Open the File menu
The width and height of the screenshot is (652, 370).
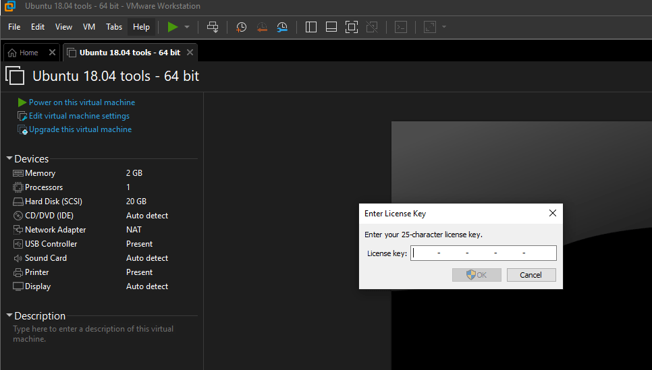coord(14,27)
